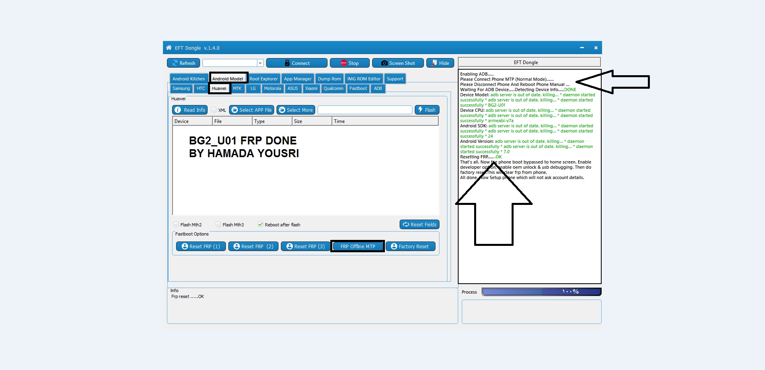Click the FRP Offline MTP button
Screen dimensions: 765x370
point(357,246)
